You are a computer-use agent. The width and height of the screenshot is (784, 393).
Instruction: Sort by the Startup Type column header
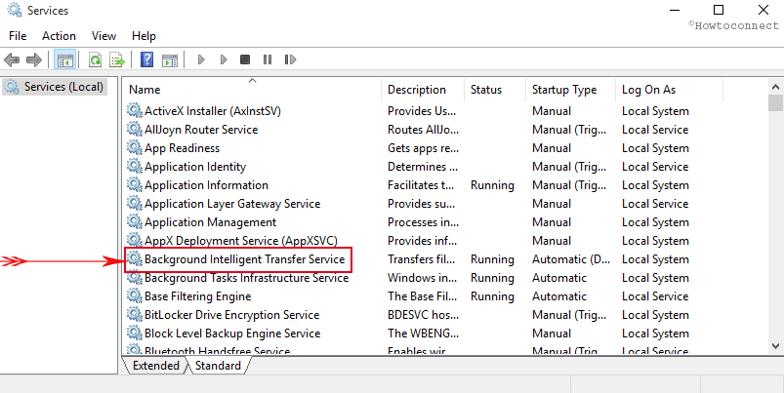[x=570, y=90]
